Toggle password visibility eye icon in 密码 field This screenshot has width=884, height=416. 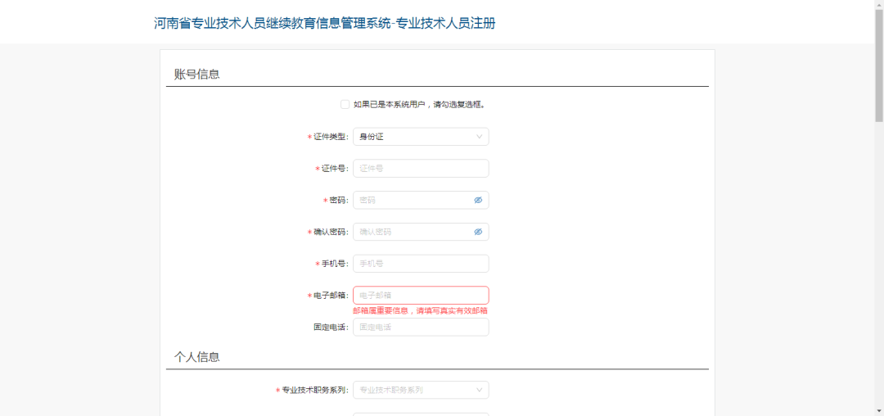(478, 200)
